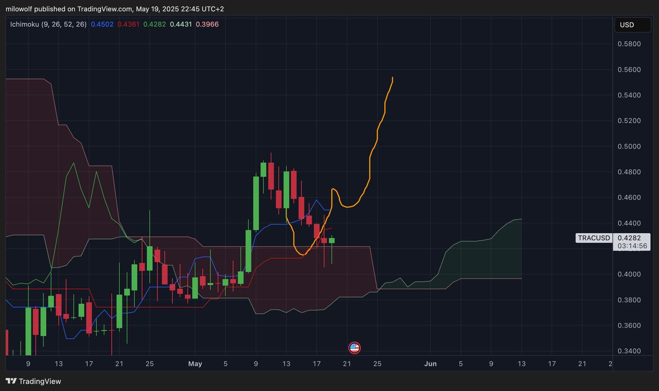This screenshot has height=391, width=659.
Task: Select the Ichimoku (9, 26, 52, 26) indicator label
Action: point(48,25)
